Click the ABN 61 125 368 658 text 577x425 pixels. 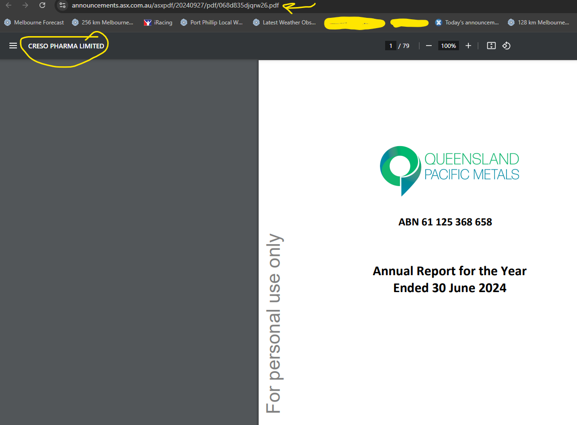[445, 222]
